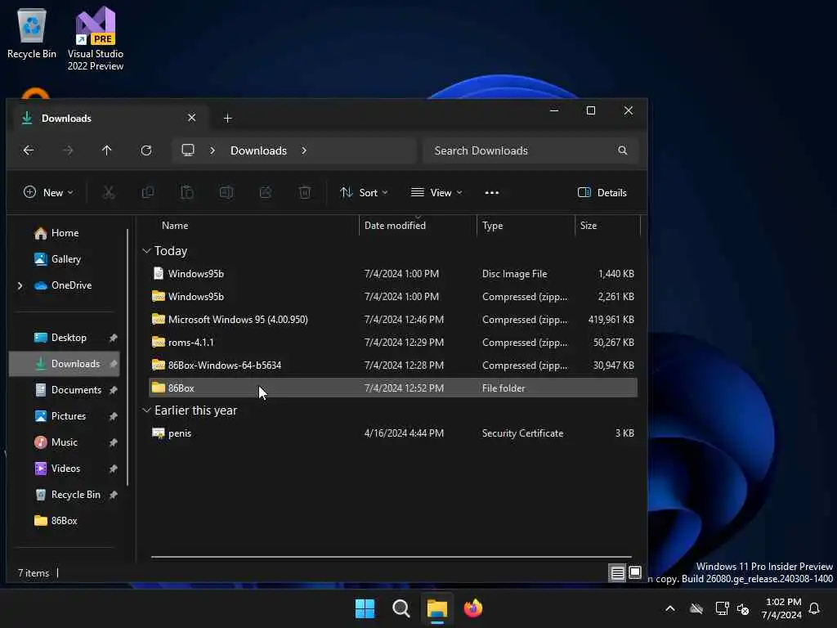Click chevron before Downloads in address bar
837x628 pixels.
point(213,150)
